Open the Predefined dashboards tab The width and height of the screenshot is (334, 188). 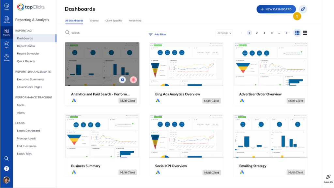click(135, 21)
